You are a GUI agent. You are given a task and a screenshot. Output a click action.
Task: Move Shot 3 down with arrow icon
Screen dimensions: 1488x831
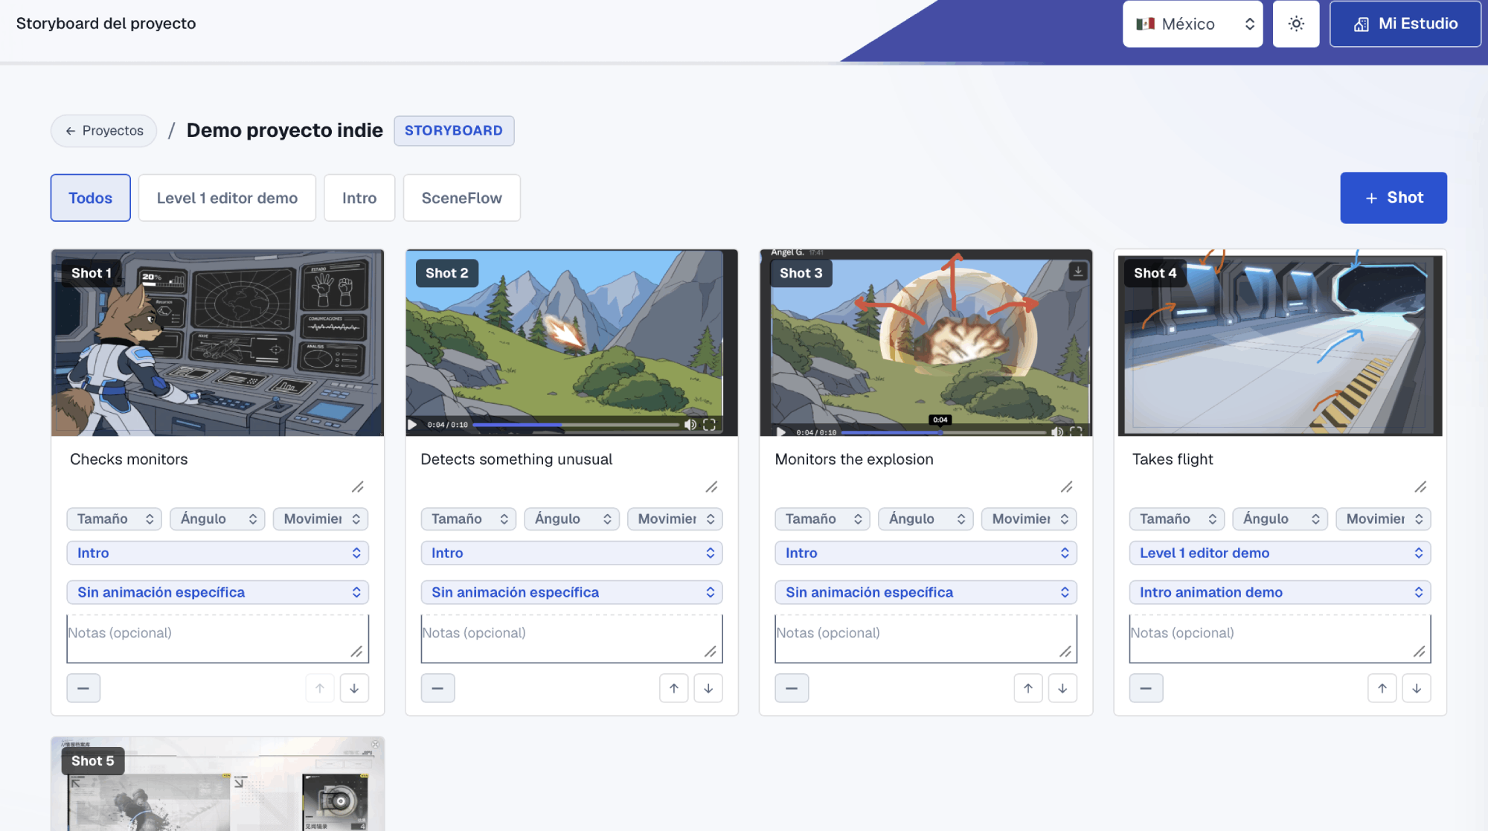coord(1062,688)
